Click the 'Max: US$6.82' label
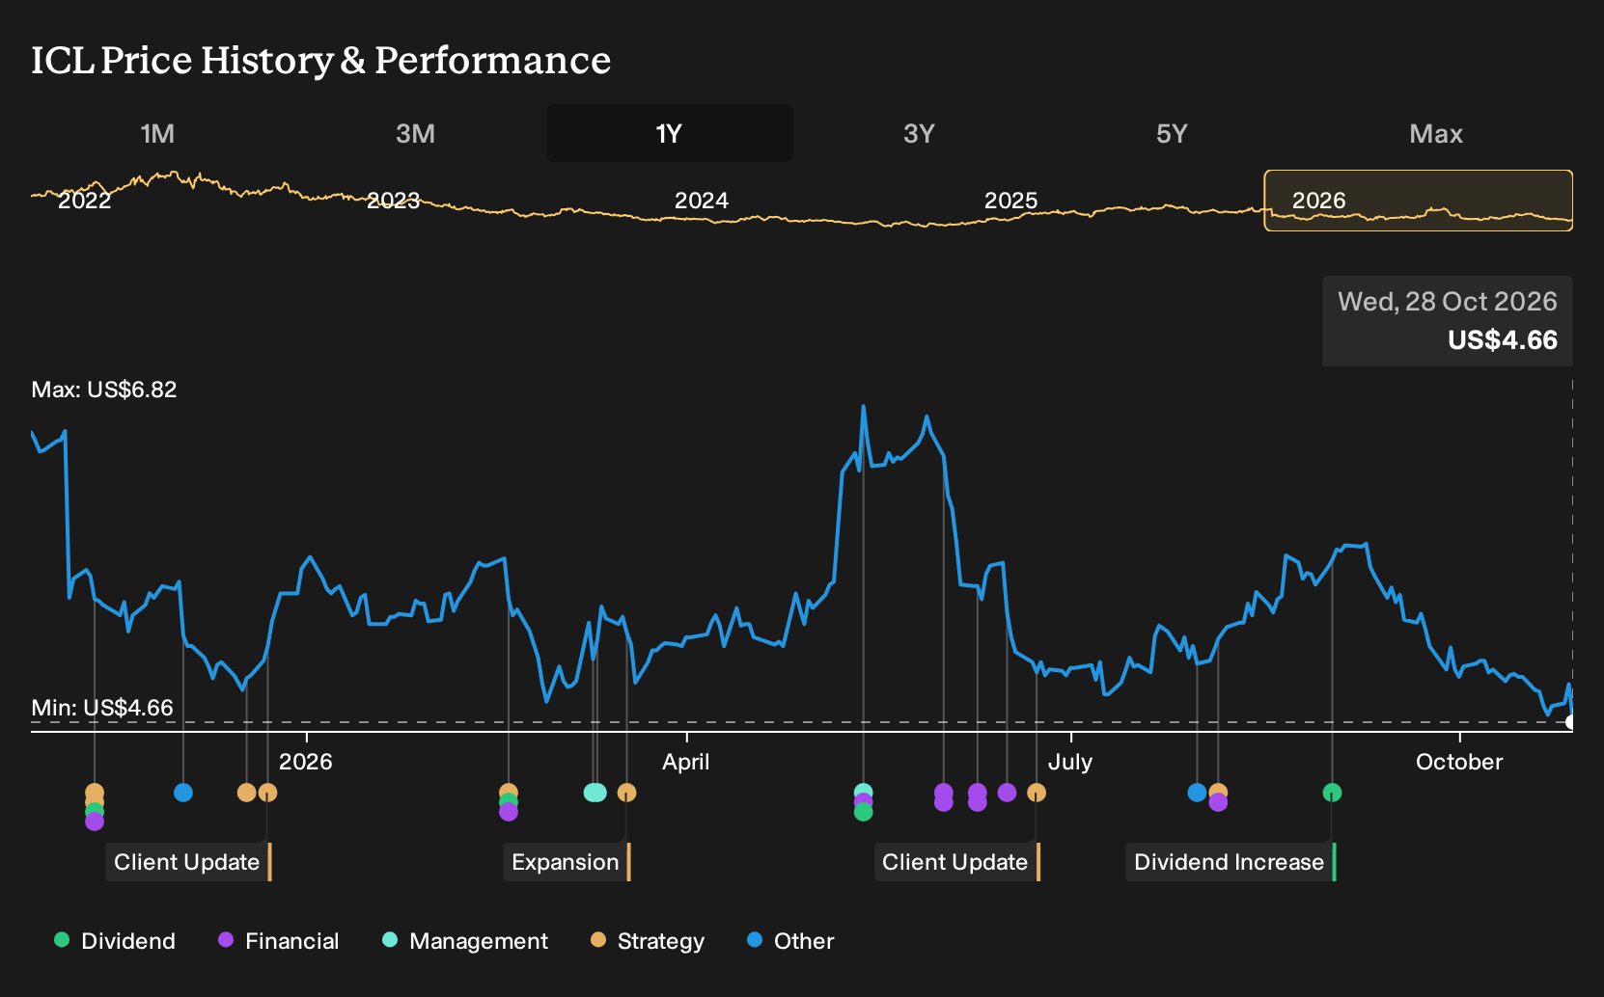 click(x=104, y=390)
